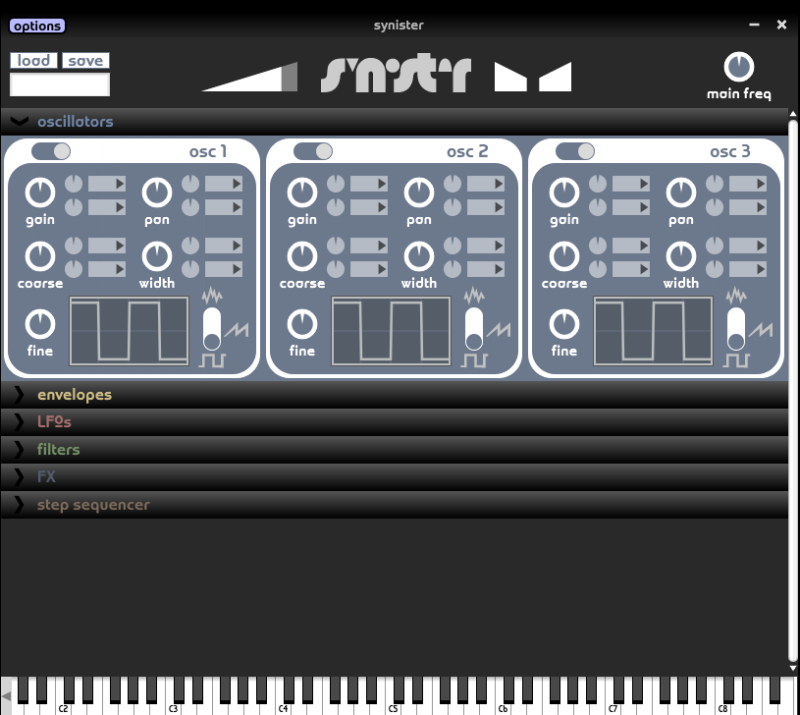This screenshot has height=715, width=800.
Task: Click osc 1 gain knob
Action: point(40,193)
